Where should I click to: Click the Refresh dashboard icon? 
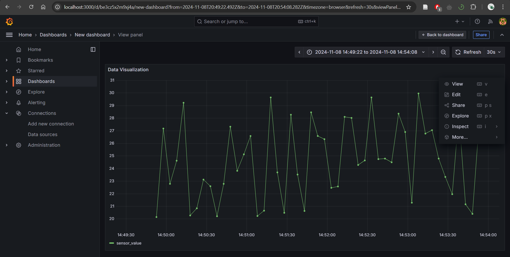[x=458, y=52]
